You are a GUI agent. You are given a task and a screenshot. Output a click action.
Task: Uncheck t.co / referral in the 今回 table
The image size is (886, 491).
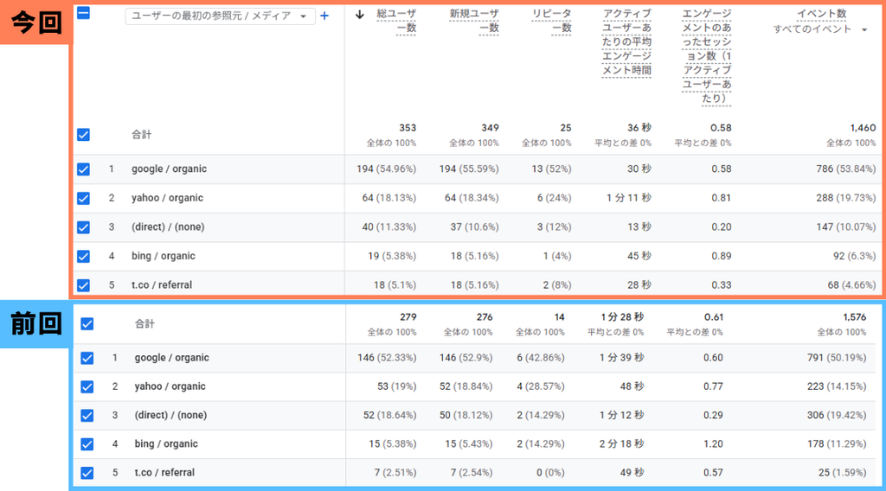pyautogui.click(x=83, y=285)
